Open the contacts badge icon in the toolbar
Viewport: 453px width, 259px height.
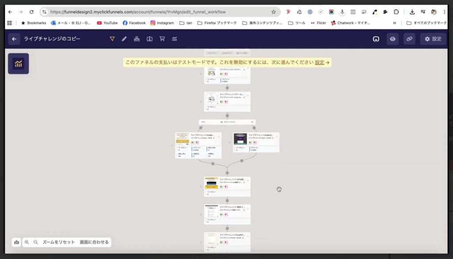pyautogui.click(x=150, y=38)
